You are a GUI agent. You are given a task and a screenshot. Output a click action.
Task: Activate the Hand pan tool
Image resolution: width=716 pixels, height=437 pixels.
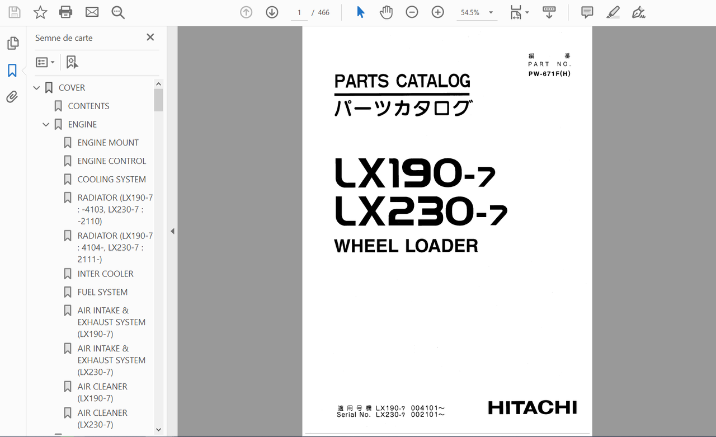click(386, 12)
